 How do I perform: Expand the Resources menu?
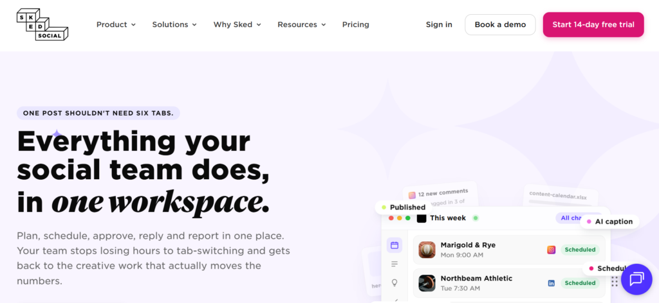[x=301, y=25]
